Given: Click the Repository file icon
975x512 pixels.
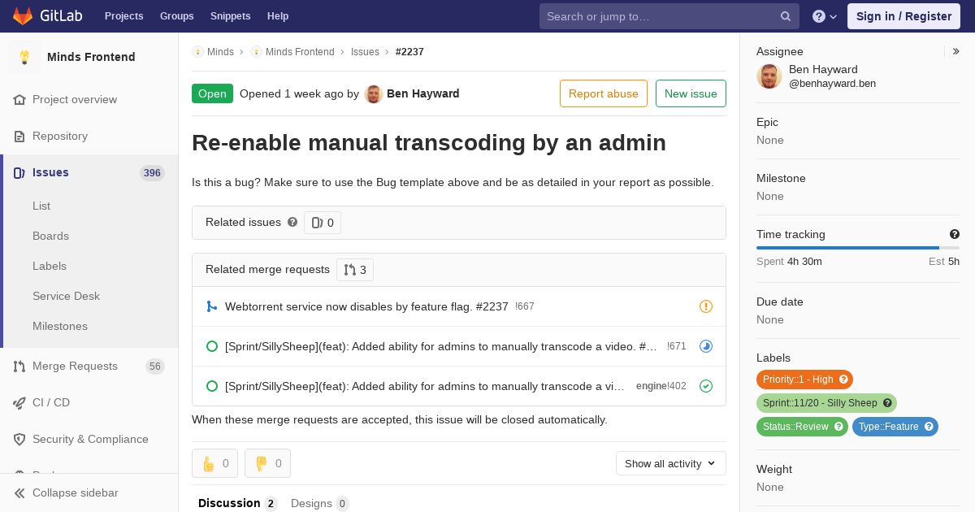Looking at the screenshot, I should [19, 137].
